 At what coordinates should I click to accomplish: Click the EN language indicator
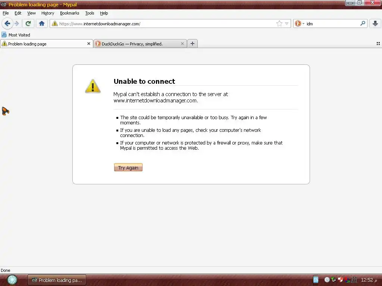pos(316,280)
